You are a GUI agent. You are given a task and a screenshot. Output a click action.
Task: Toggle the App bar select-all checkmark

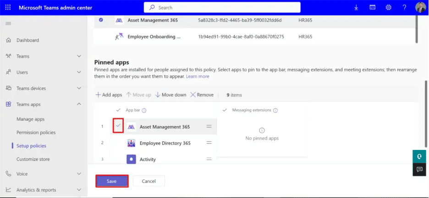tap(118, 110)
